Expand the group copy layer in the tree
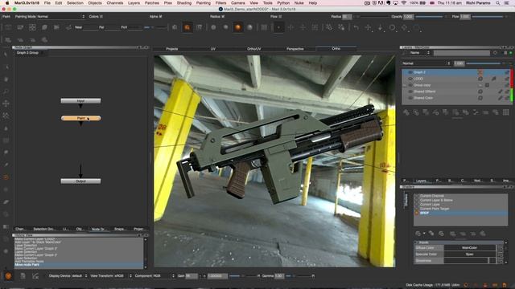The image size is (515, 289). (405, 85)
